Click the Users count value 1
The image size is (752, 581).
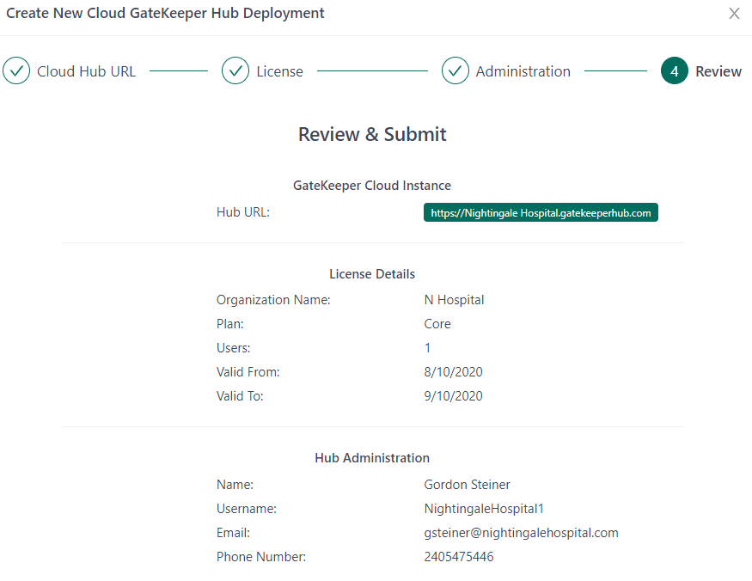click(427, 348)
